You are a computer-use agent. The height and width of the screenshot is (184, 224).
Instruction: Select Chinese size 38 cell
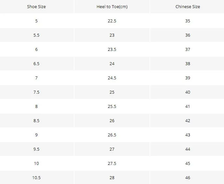pyautogui.click(x=188, y=63)
